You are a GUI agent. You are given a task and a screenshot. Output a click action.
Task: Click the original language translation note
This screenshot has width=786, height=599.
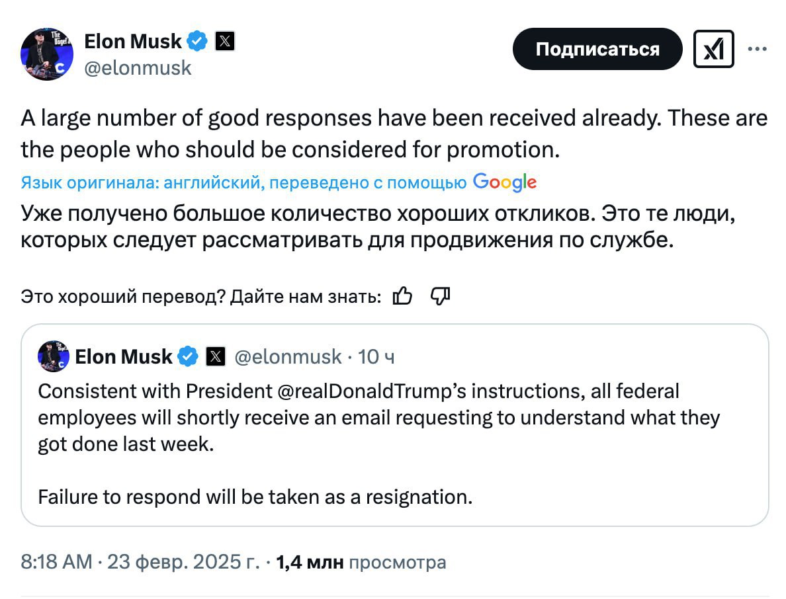[x=243, y=182]
